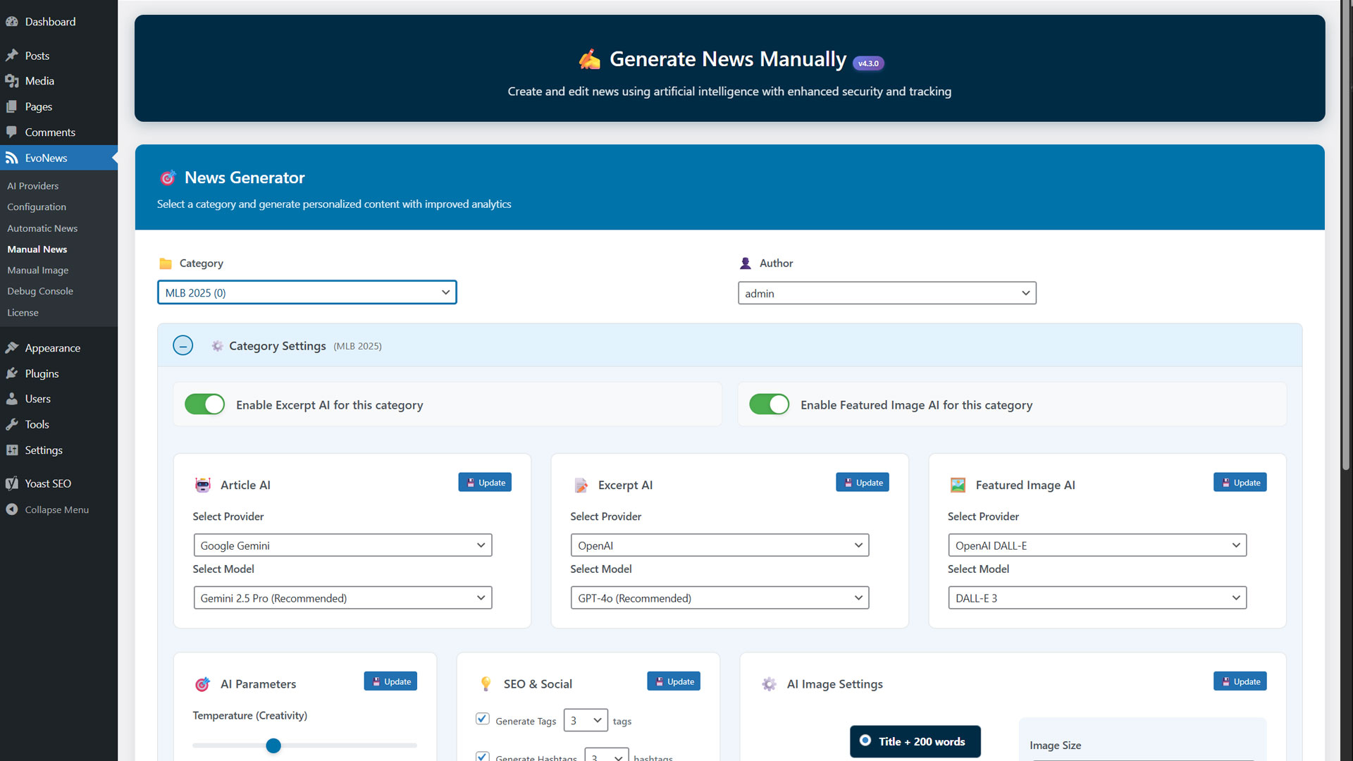Click the Appearance paintbrush icon
This screenshot has height=761, width=1353.
pyautogui.click(x=12, y=348)
